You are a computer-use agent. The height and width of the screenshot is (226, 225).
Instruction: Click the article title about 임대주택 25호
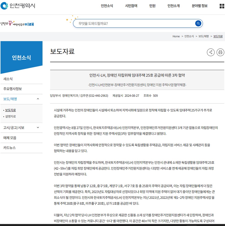(x=137, y=75)
